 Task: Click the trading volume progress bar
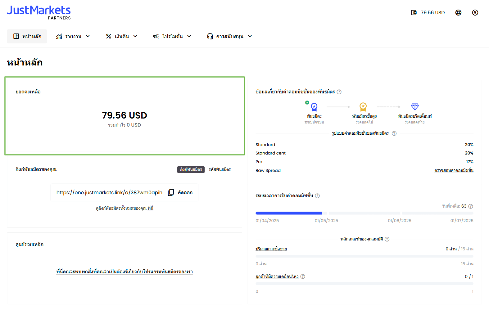[x=364, y=256]
